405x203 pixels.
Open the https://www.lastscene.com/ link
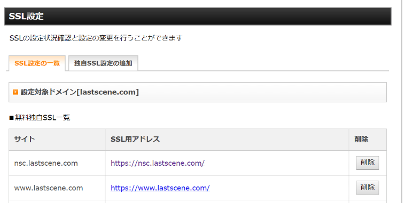tap(160, 188)
